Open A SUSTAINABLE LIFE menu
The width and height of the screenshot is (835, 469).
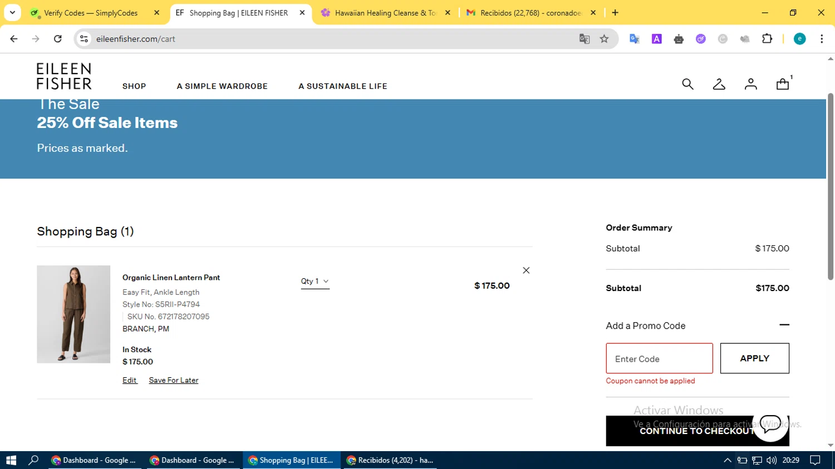[x=343, y=86]
